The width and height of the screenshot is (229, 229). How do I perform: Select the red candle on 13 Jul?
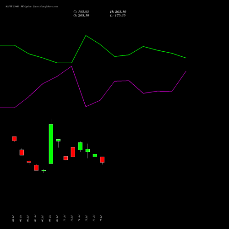coord(73,152)
